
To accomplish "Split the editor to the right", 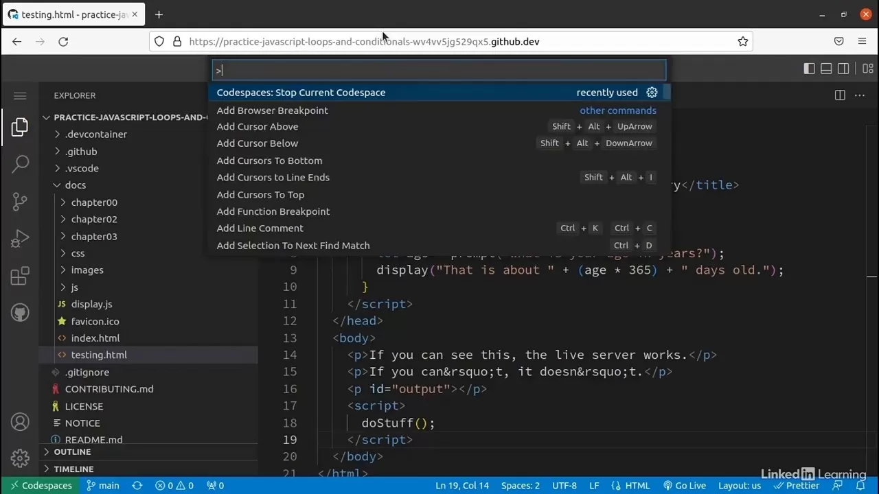I will tap(839, 95).
